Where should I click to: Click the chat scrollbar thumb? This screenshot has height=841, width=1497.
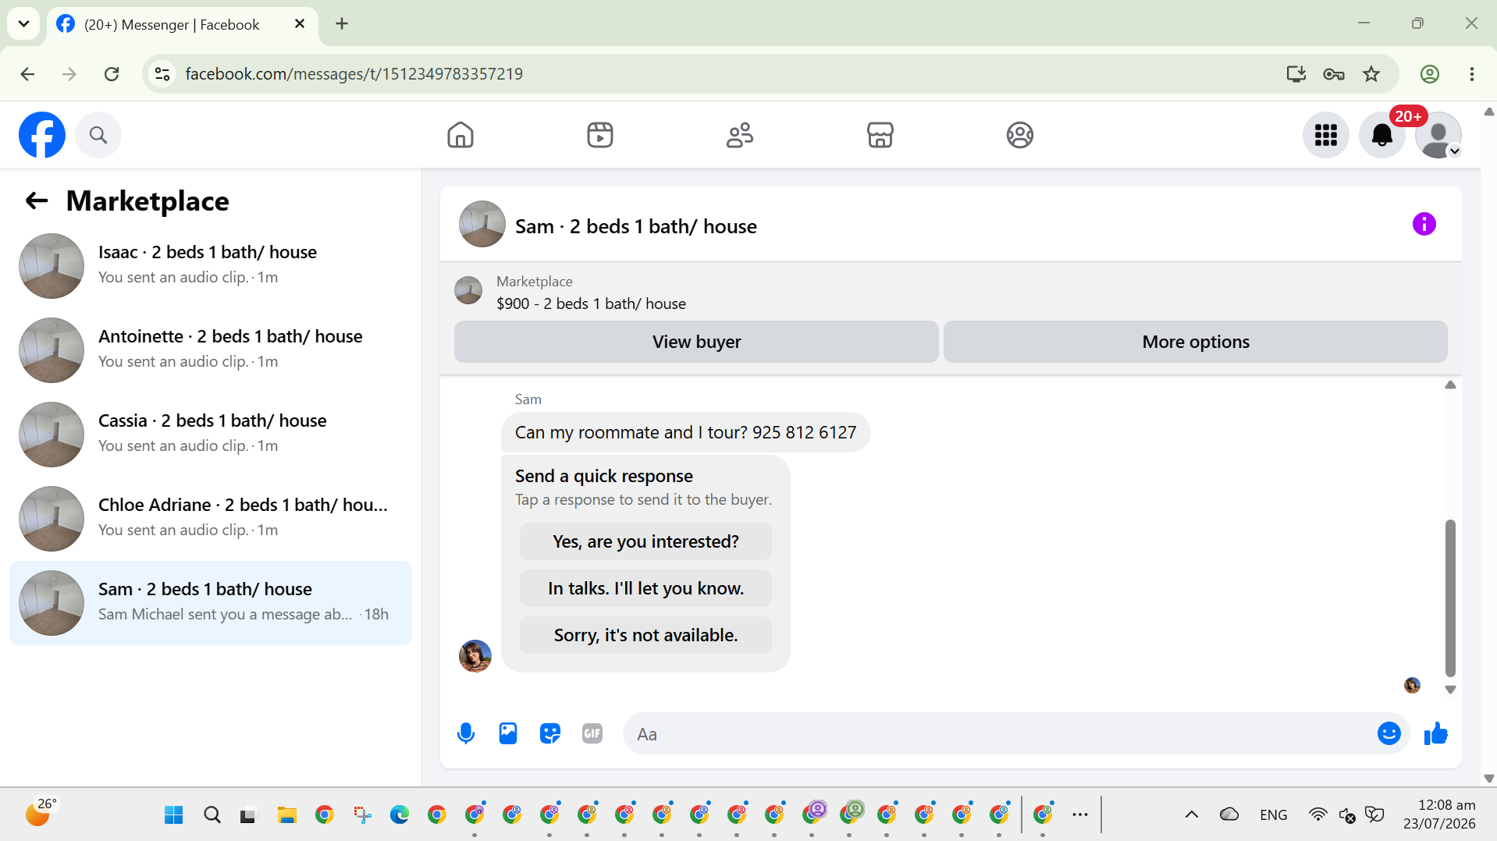point(1450,598)
